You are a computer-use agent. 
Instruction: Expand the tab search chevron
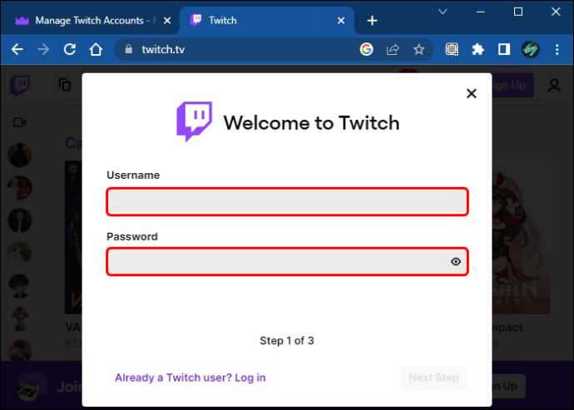click(x=443, y=12)
